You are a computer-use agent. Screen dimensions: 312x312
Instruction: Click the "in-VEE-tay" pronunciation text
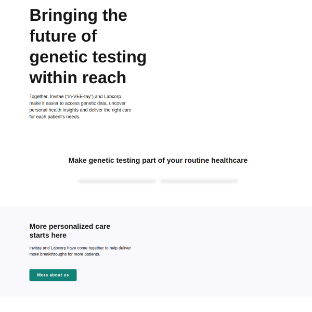pos(80,96)
